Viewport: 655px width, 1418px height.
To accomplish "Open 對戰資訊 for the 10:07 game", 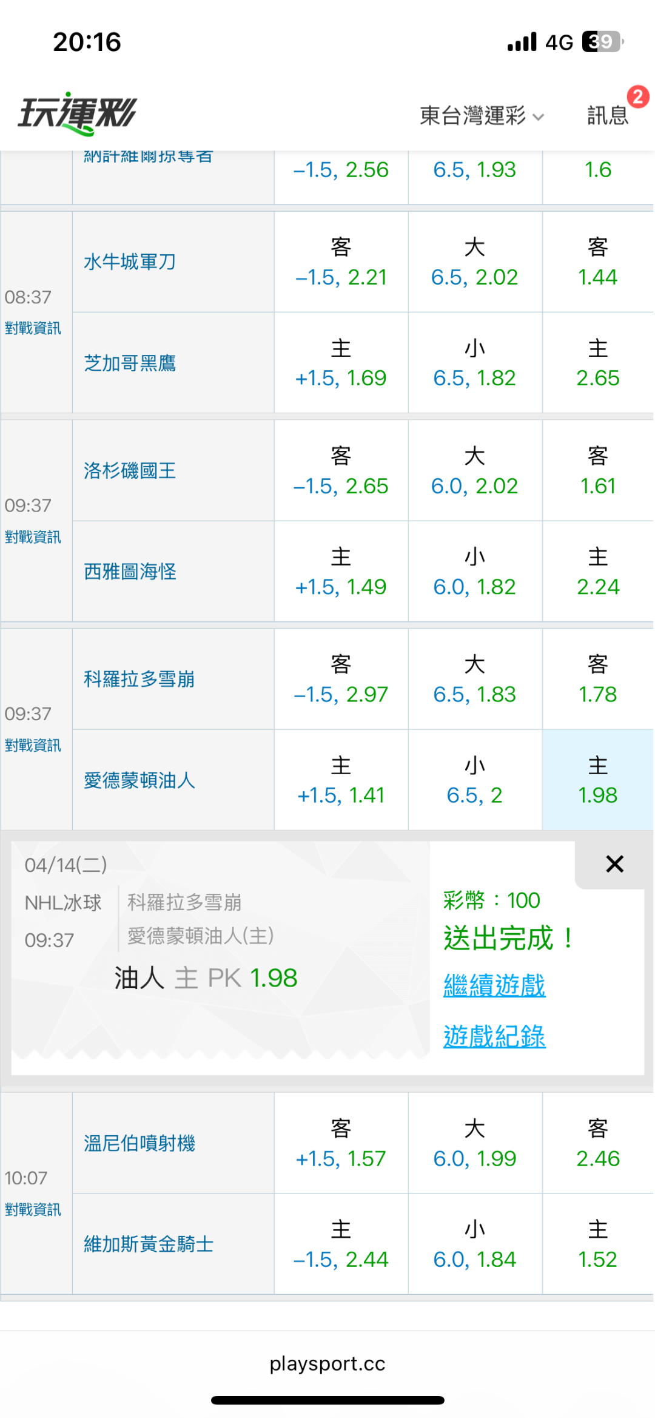I will point(33,1210).
